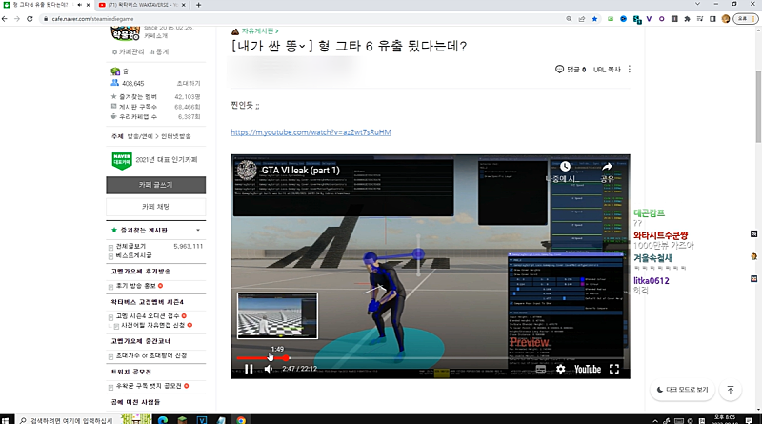
Task: Click the YouTube logo in the player
Action: (588, 369)
